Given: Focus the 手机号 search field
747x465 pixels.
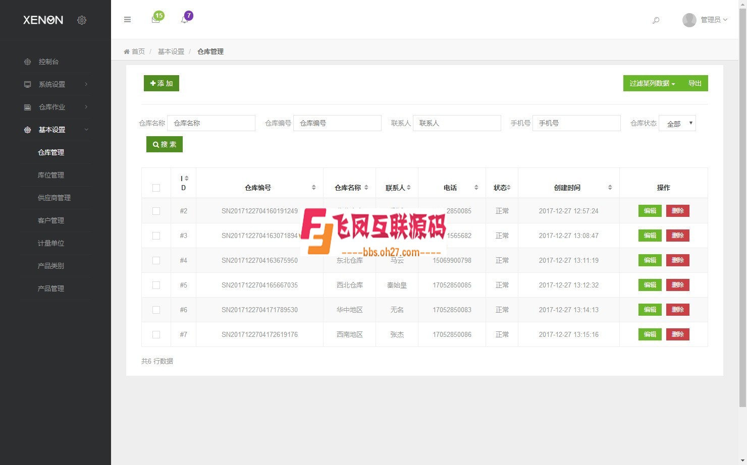Looking at the screenshot, I should (576, 123).
